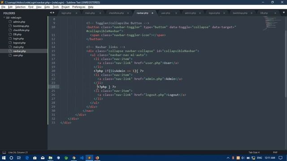
Task: Open the Selection menu
Action: (x=20, y=7)
